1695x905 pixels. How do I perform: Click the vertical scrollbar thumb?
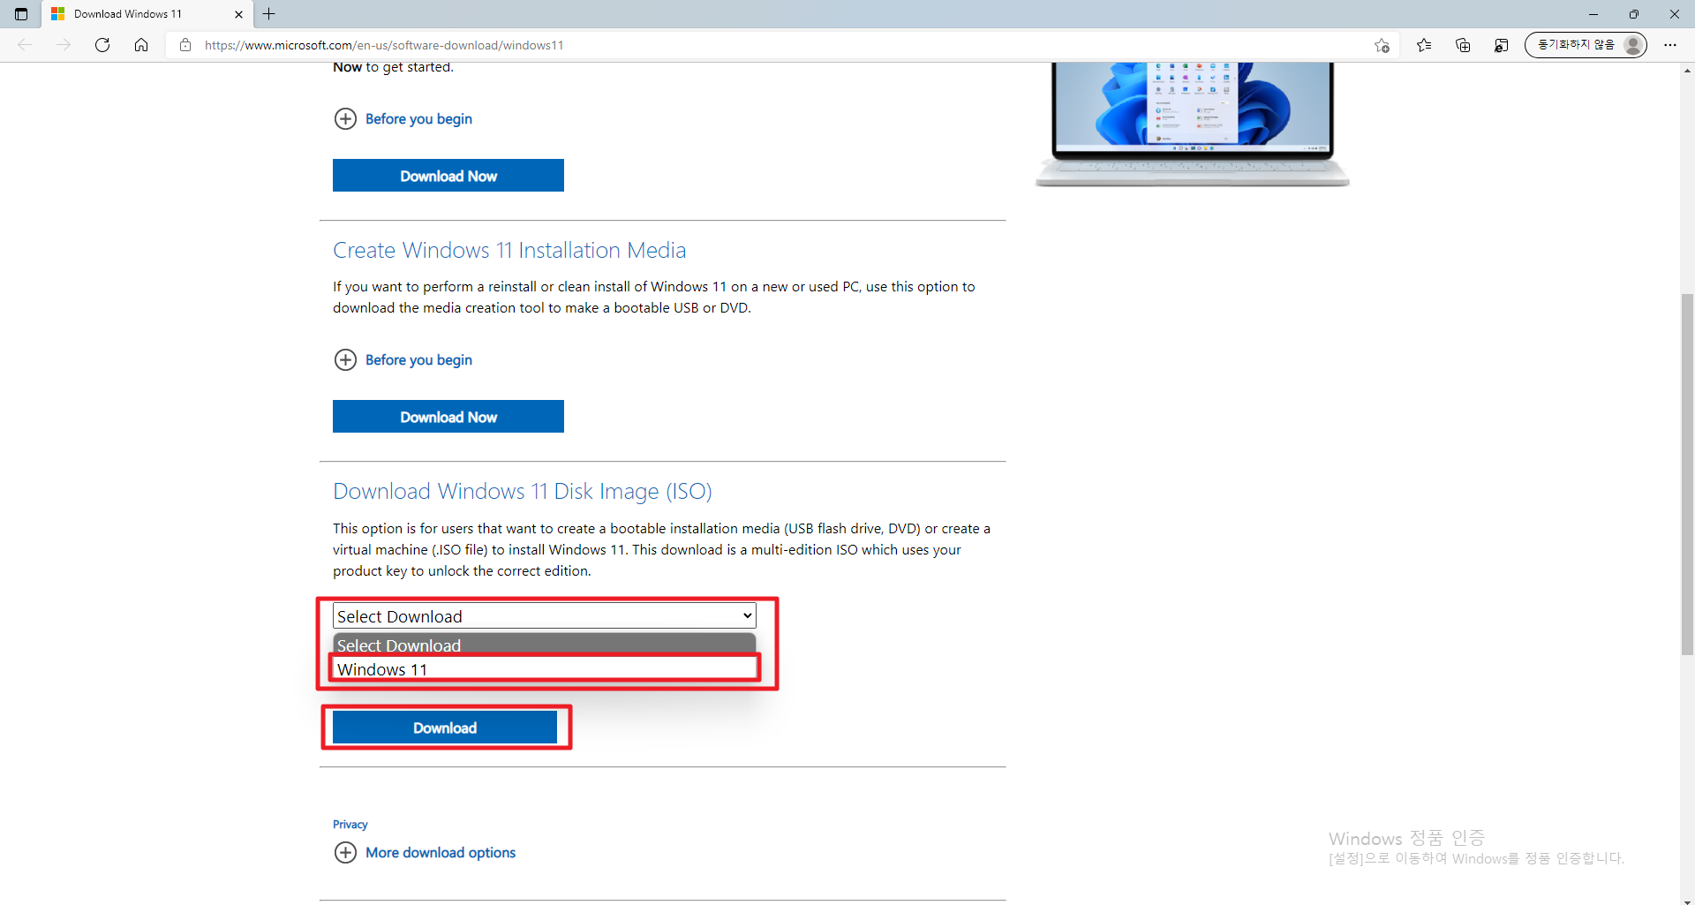[1687, 474]
